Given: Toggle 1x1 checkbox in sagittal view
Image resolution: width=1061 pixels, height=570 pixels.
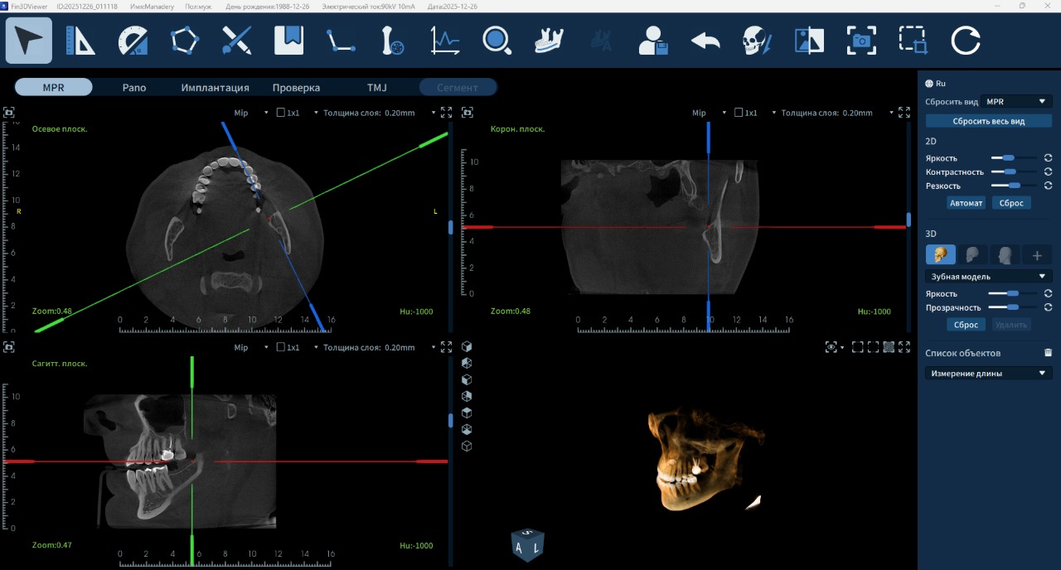Looking at the screenshot, I should pyautogui.click(x=281, y=347).
